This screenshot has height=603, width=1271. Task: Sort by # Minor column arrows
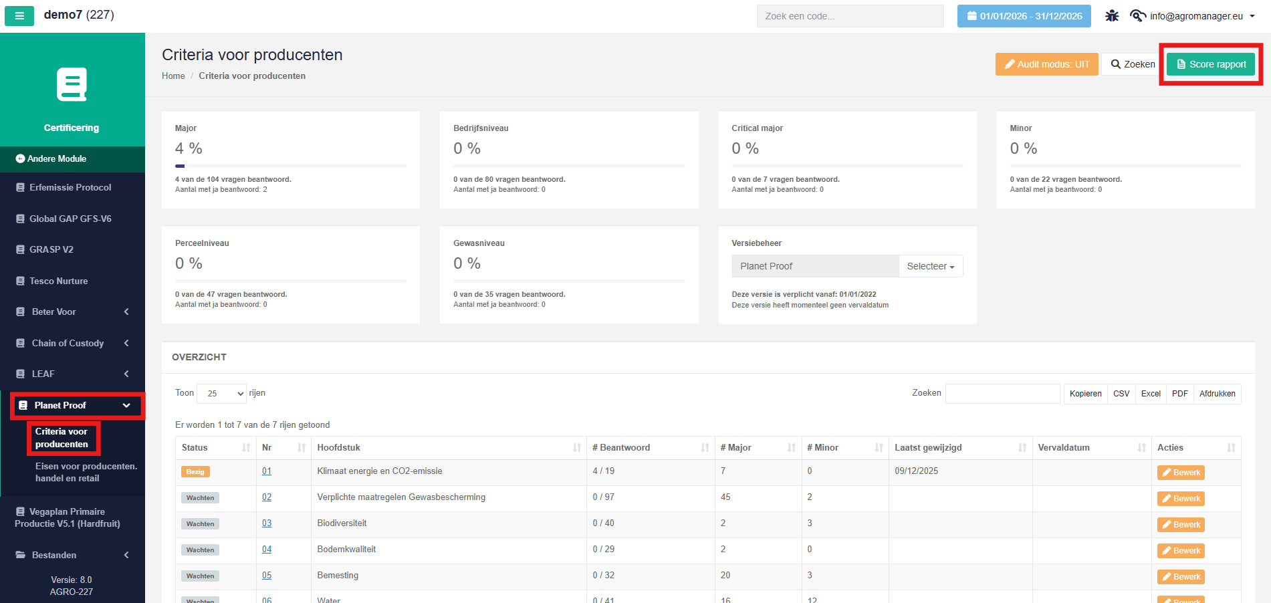pos(879,448)
